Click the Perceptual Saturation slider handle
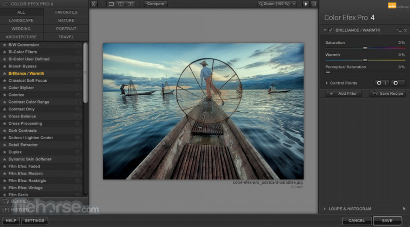This screenshot has height=227, width=410. tap(328, 73)
